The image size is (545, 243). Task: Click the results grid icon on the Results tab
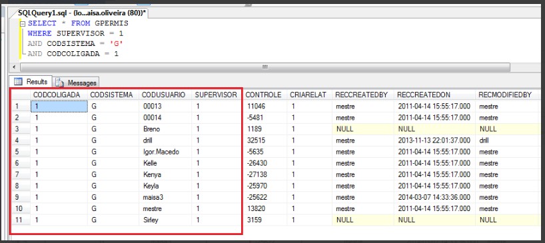18,82
